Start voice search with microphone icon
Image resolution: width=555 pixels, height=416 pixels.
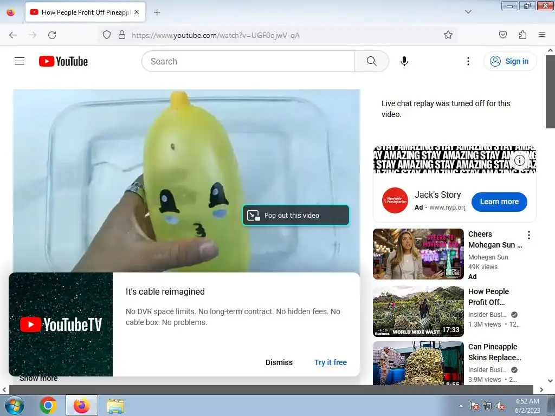pos(404,61)
